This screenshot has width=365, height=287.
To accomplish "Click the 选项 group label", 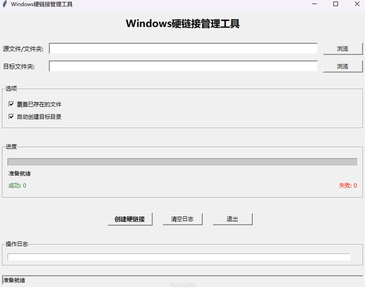I will coord(11,89).
